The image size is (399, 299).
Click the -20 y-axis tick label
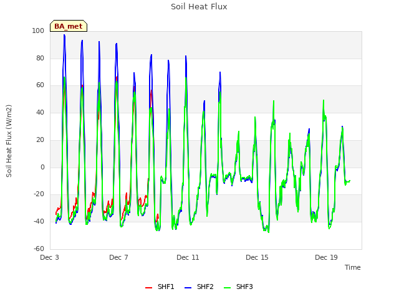click(39, 194)
